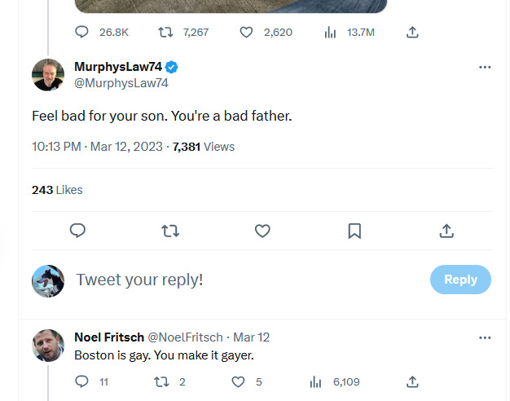Open more options for Noel Fritsch reply

click(x=485, y=337)
